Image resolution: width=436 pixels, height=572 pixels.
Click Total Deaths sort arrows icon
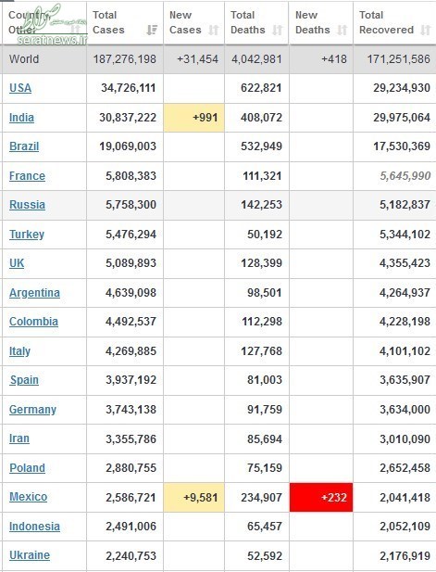pyautogui.click(x=278, y=30)
